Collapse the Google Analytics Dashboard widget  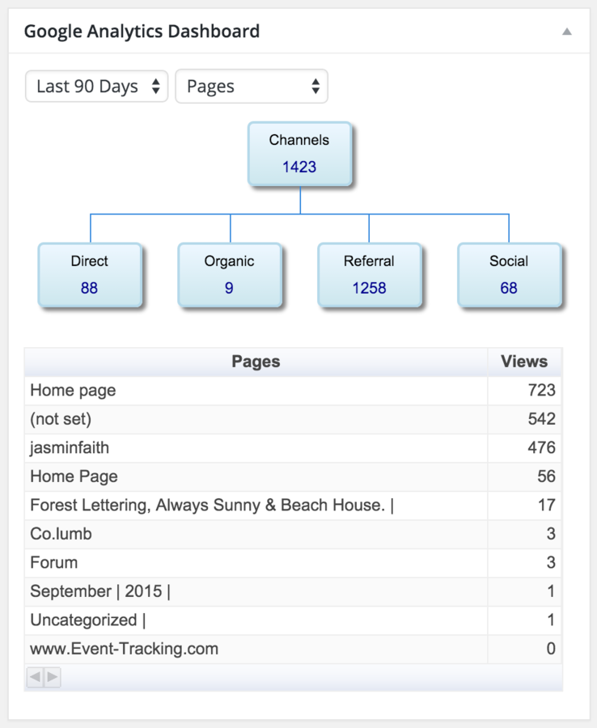click(x=567, y=32)
